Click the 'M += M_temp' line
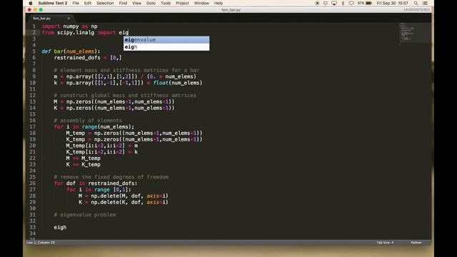The height and width of the screenshot is (257, 457). (x=83, y=158)
